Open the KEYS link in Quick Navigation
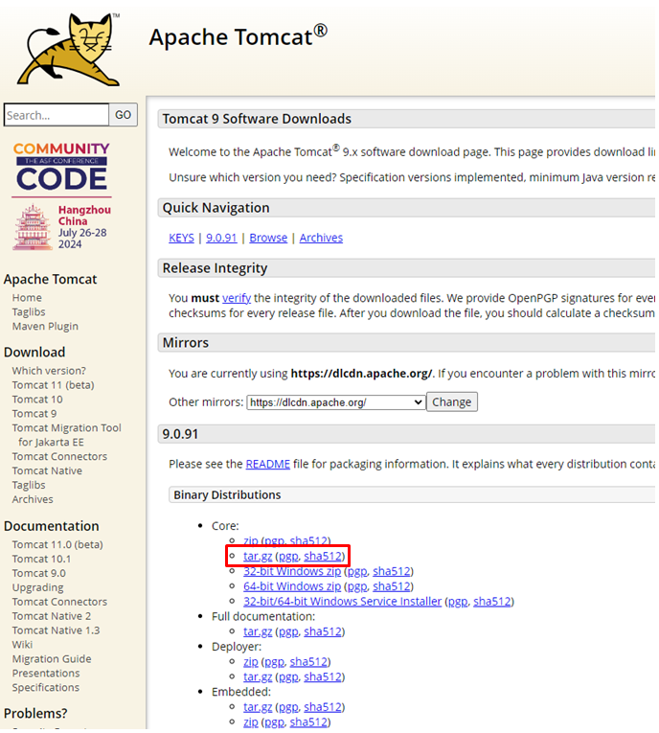The image size is (659, 733). [x=181, y=238]
